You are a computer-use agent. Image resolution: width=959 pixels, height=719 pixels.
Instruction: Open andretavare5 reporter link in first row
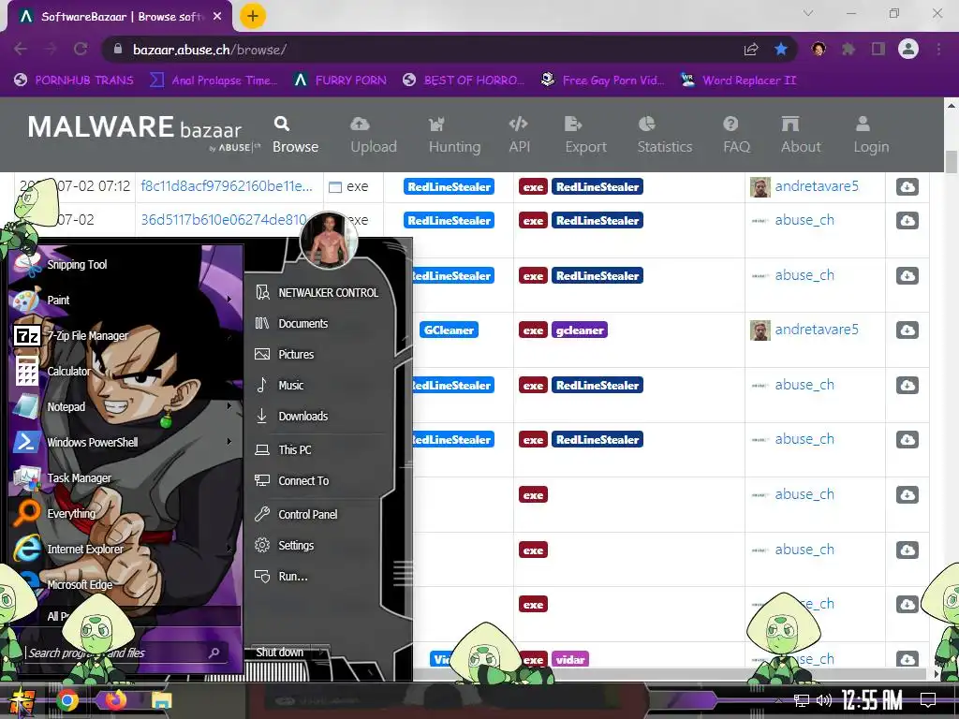coord(817,186)
